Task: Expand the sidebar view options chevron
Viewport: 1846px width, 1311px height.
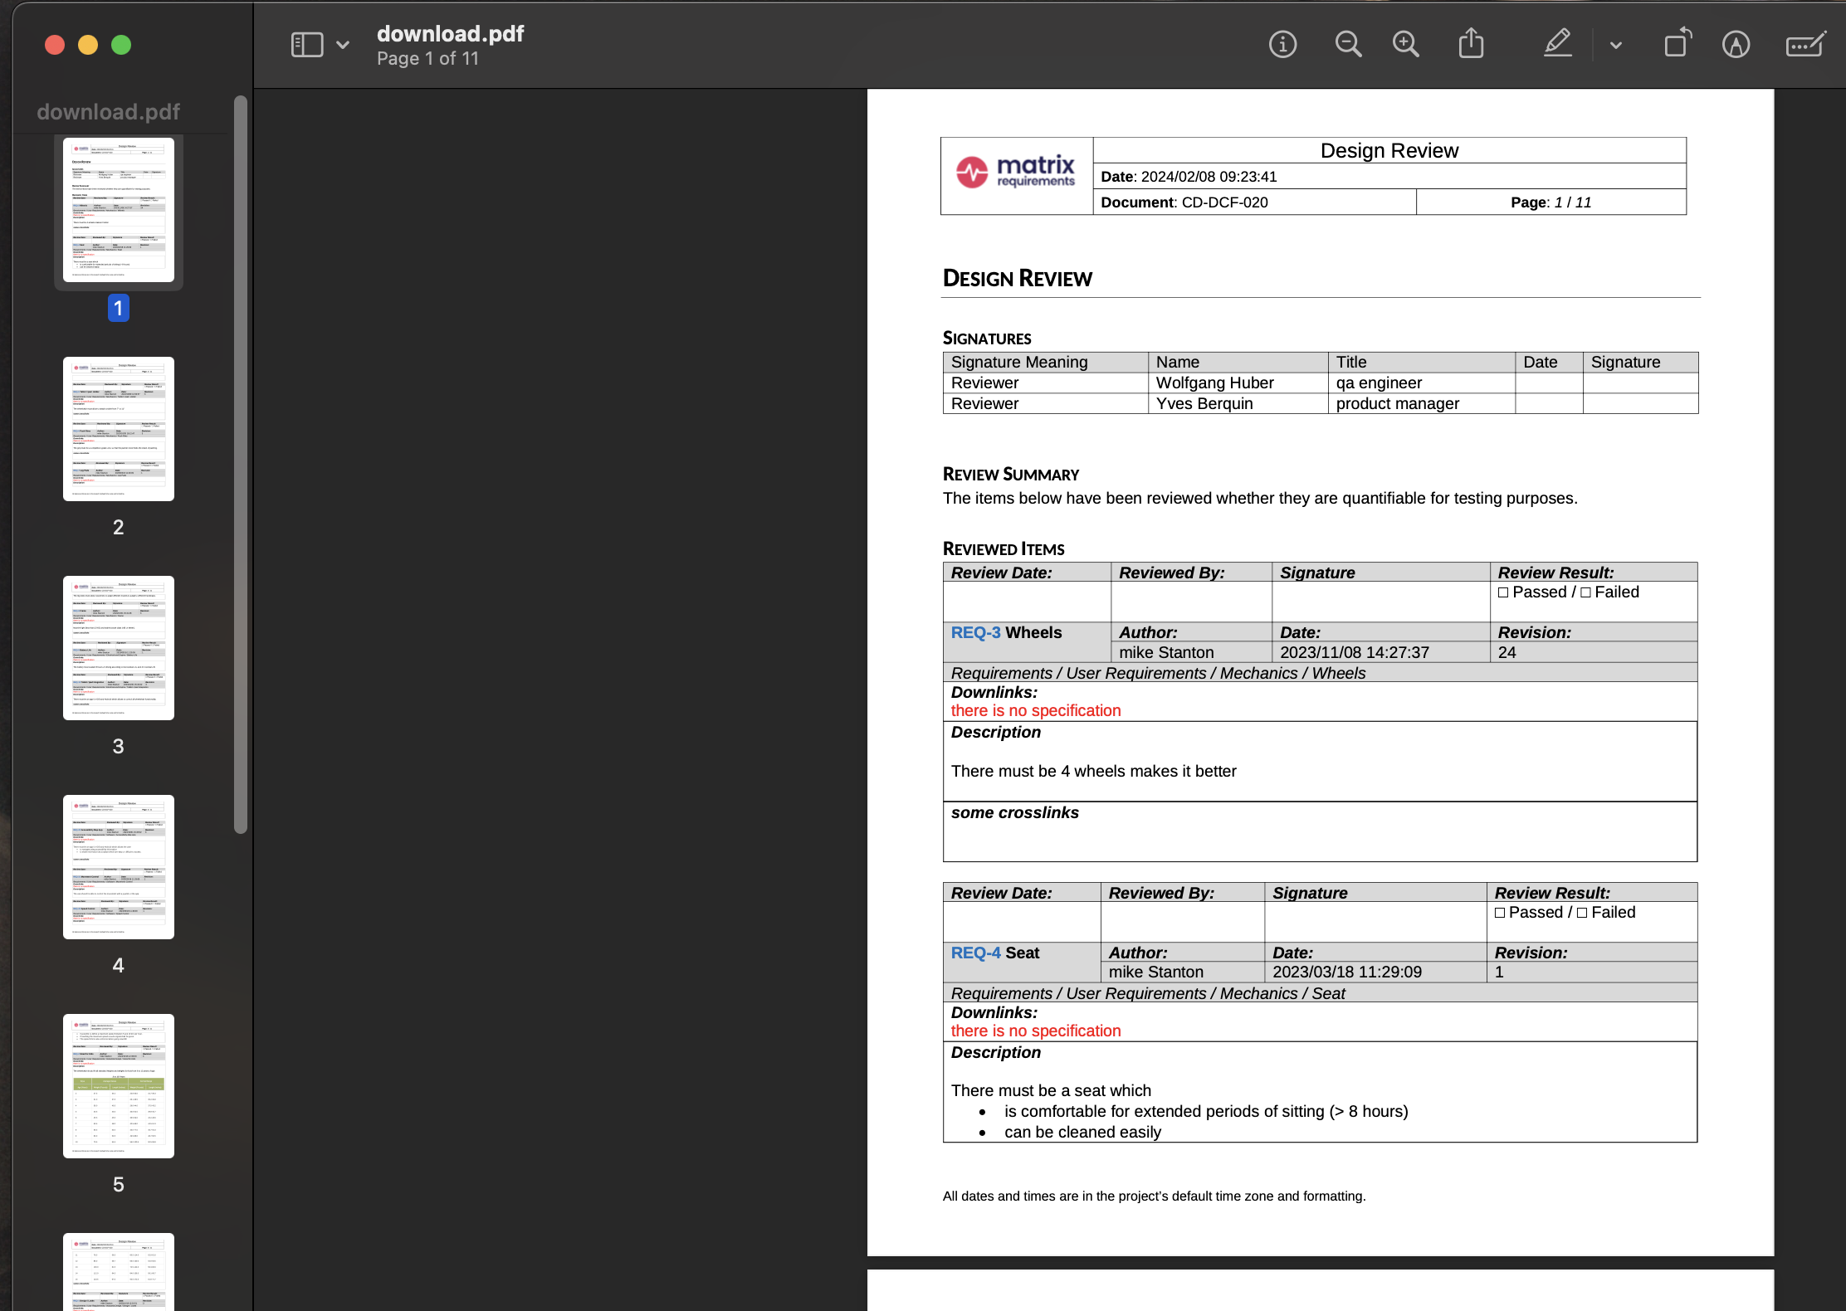Action: pos(343,45)
